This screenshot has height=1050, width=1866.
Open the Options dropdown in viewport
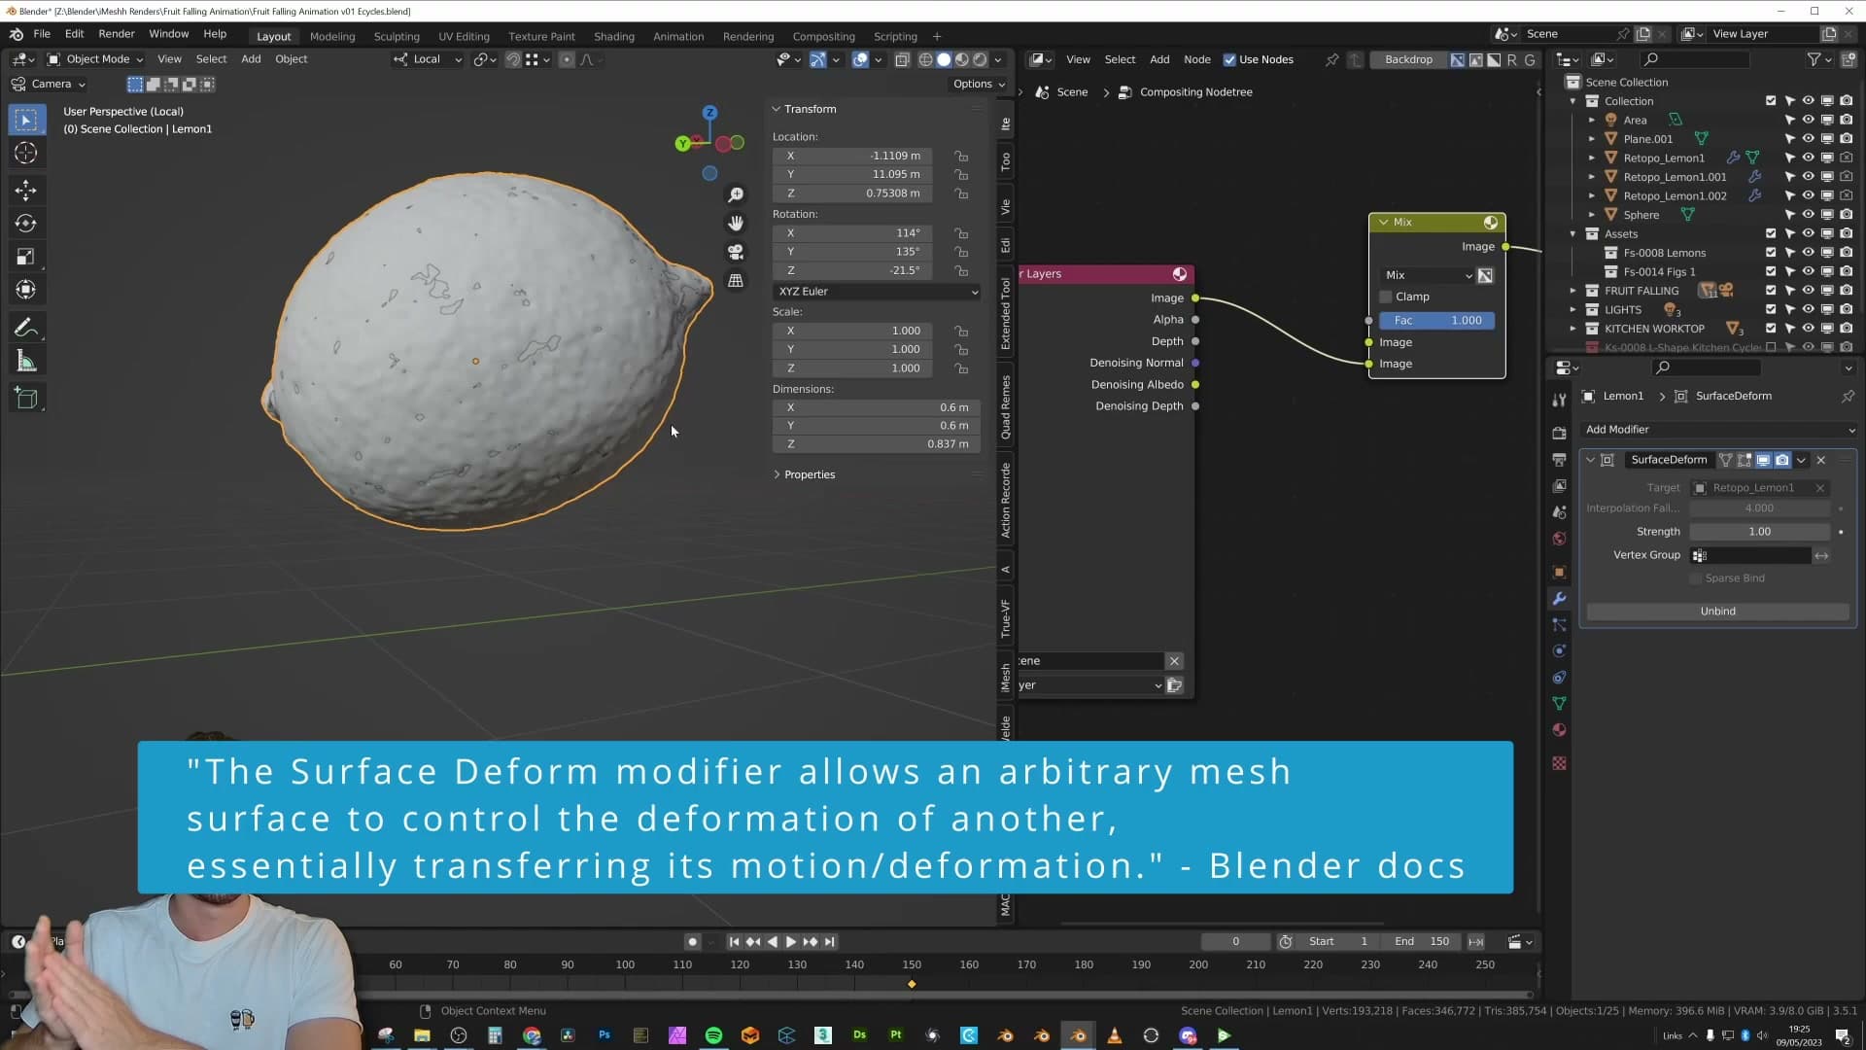pyautogui.click(x=978, y=84)
